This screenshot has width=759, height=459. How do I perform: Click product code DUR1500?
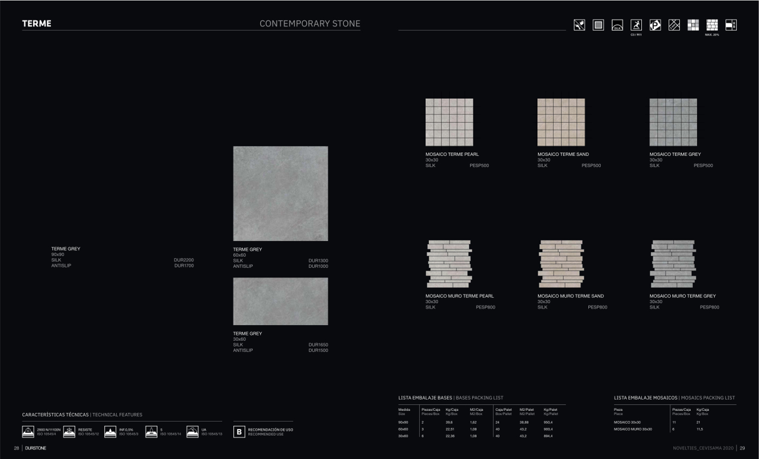(318, 350)
